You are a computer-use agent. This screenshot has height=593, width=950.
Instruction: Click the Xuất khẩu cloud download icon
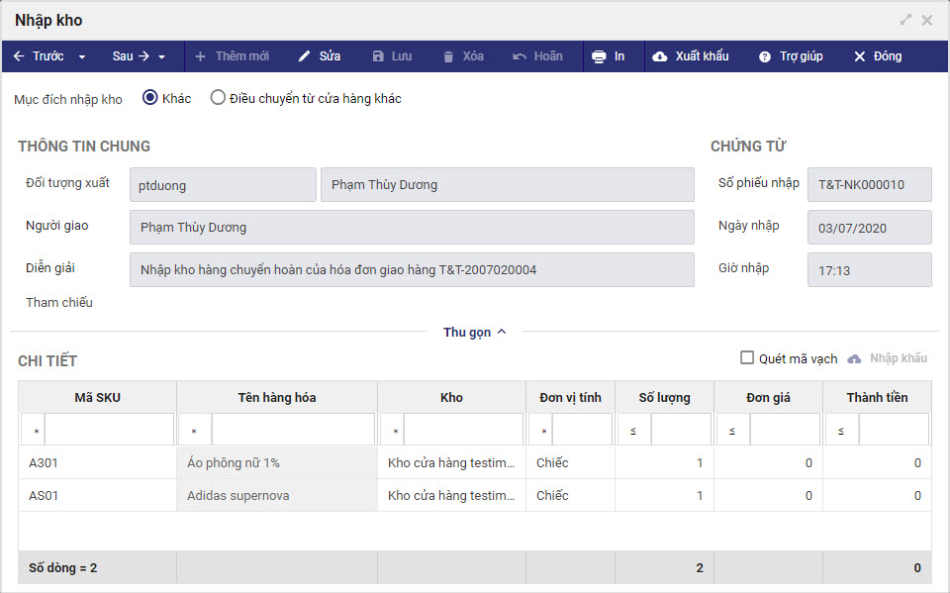[660, 56]
